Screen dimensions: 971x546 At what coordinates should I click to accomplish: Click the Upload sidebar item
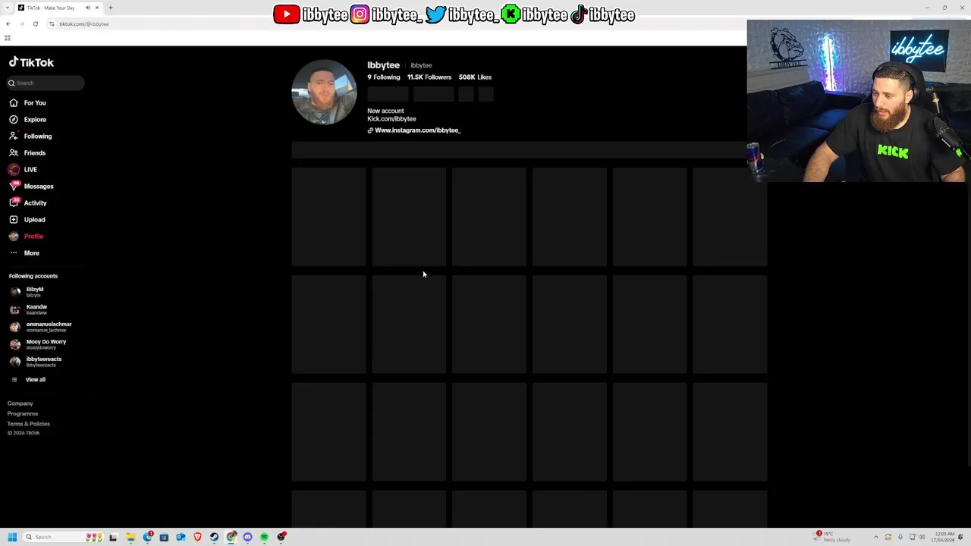tap(27, 220)
